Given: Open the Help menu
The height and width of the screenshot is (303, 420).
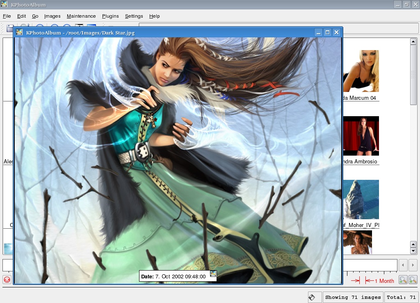Looking at the screenshot, I should 154,16.
